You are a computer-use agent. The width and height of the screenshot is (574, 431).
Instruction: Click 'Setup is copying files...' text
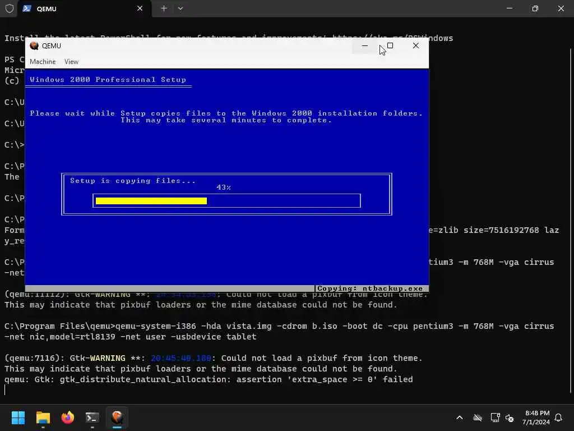click(x=133, y=181)
